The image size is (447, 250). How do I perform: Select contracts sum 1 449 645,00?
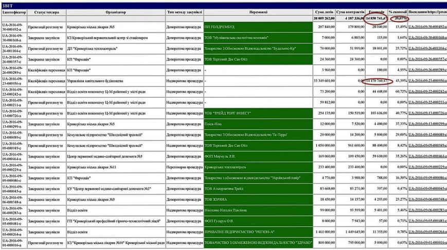pyautogui.click(x=354, y=232)
